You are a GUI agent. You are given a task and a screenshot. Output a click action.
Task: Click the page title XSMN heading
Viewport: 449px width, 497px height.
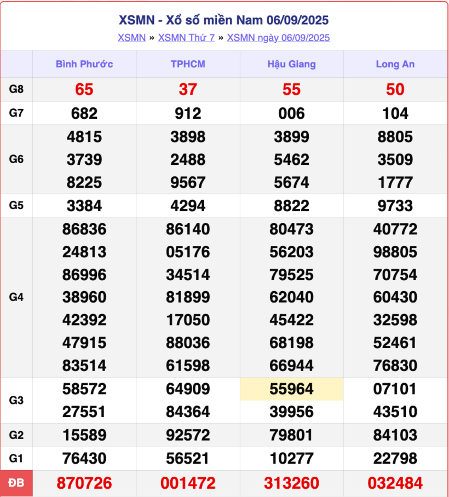tap(223, 20)
